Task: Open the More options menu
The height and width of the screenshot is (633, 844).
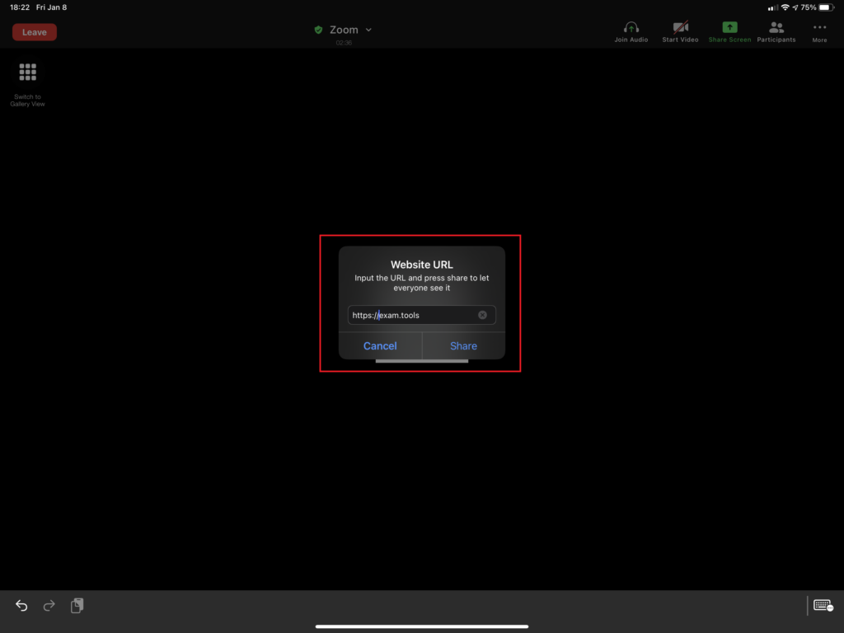Action: pos(819,32)
